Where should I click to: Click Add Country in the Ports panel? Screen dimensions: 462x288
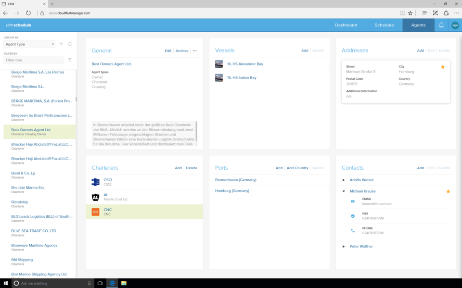297,168
